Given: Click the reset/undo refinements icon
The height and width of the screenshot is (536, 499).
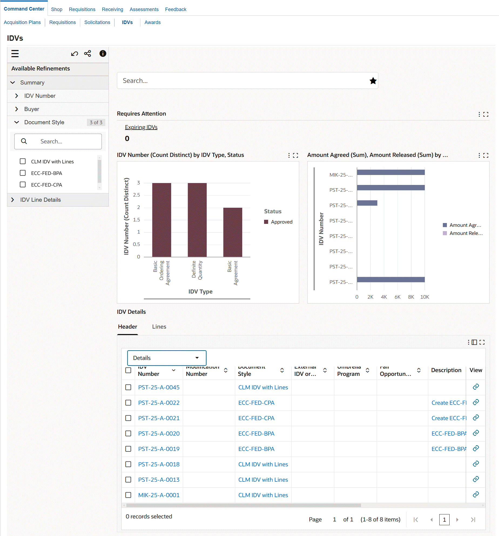Looking at the screenshot, I should pos(75,53).
